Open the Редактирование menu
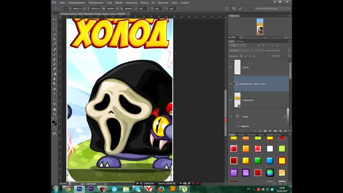This screenshot has height=193, width=343. (x=77, y=3)
